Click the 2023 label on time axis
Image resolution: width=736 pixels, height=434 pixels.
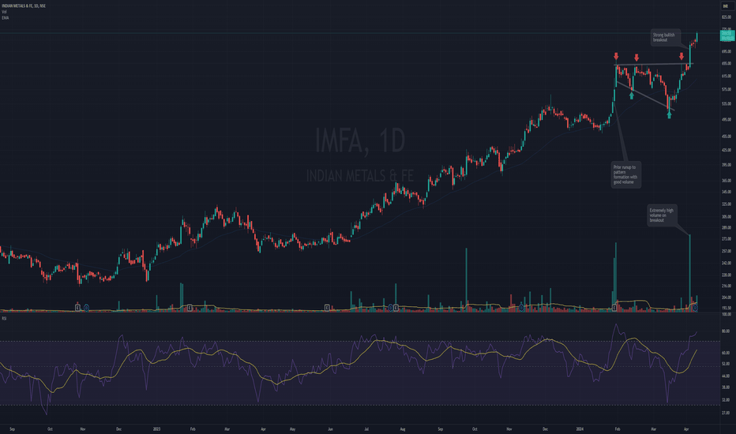pos(157,428)
